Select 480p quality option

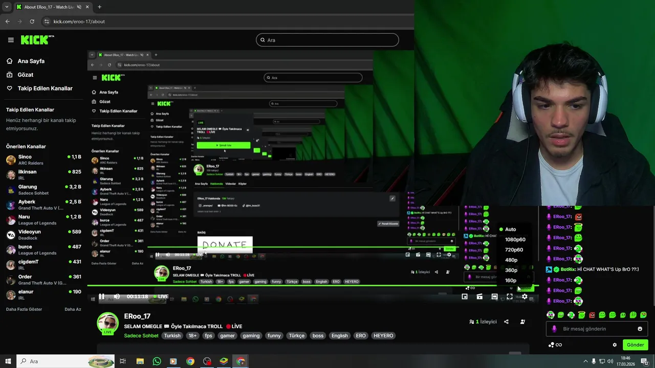tap(511, 260)
